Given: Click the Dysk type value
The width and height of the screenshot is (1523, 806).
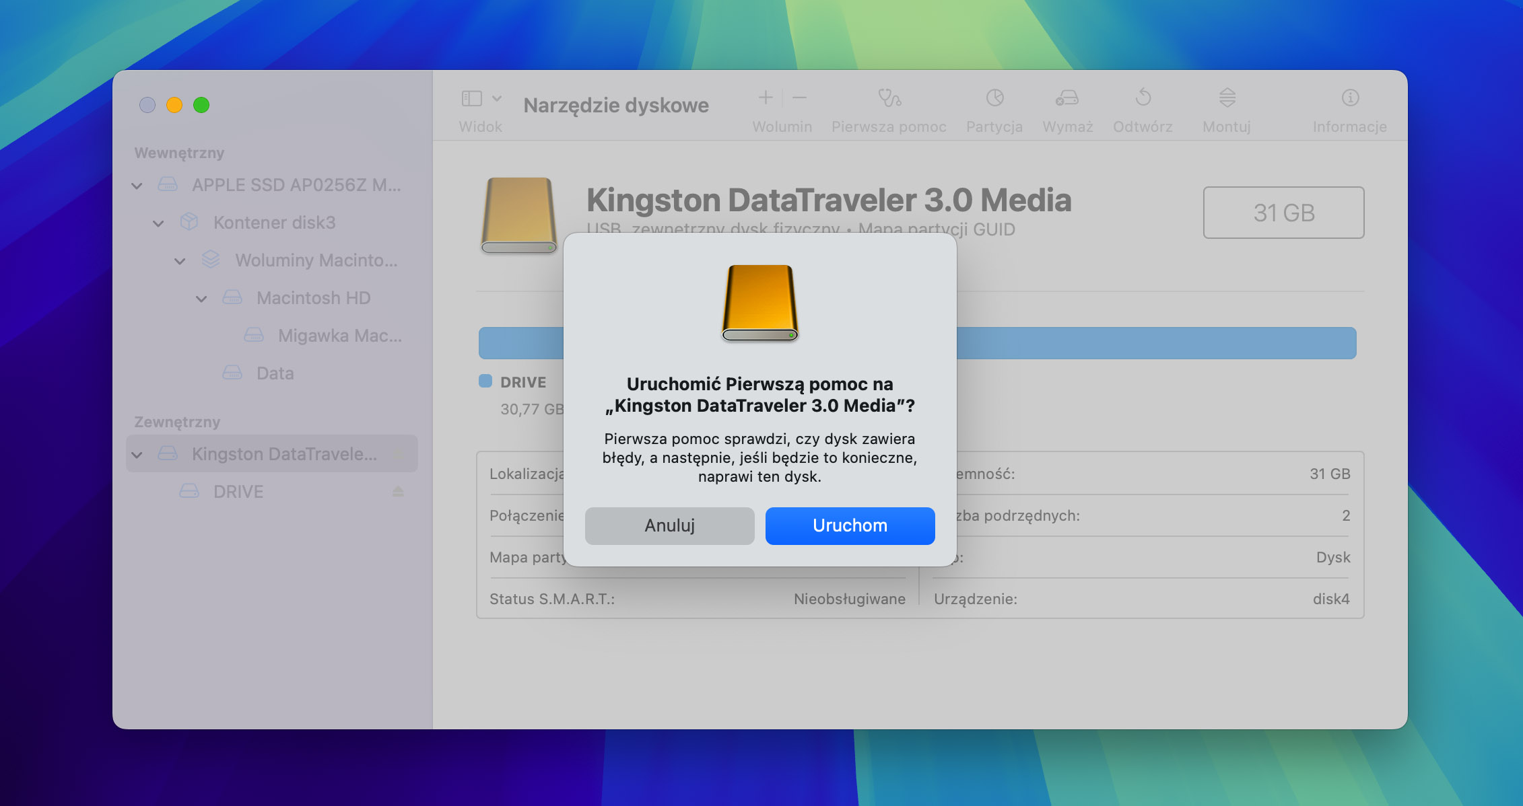Looking at the screenshot, I should [1333, 557].
